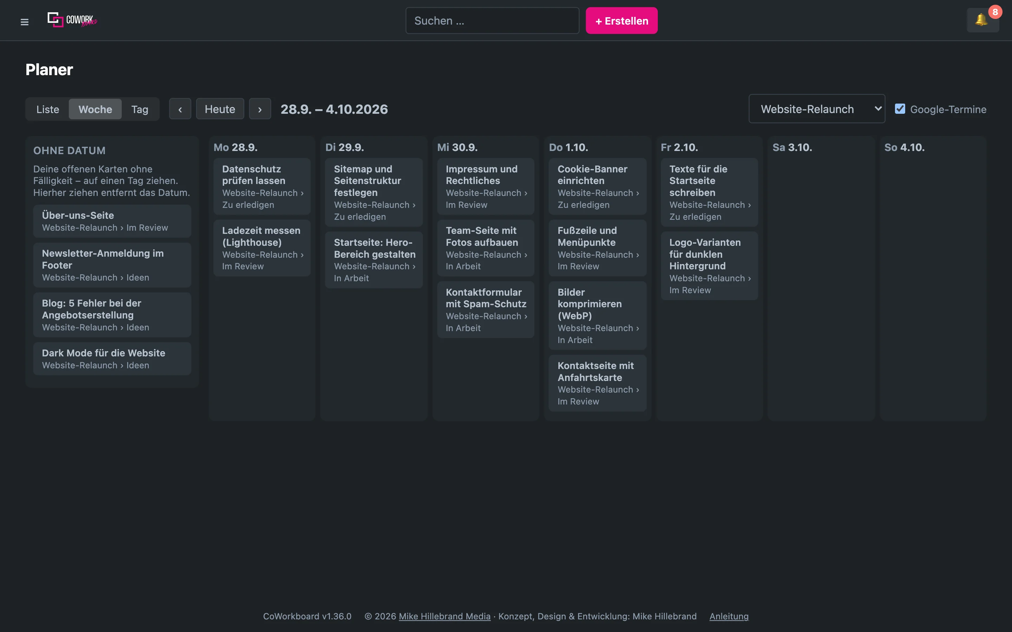Go to next week arrow

coord(260,109)
